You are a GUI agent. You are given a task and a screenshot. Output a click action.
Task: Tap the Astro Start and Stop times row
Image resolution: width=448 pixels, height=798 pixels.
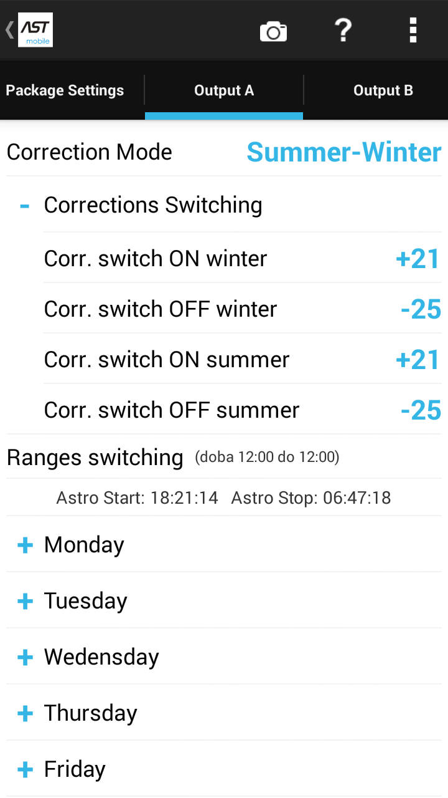pyautogui.click(x=224, y=498)
